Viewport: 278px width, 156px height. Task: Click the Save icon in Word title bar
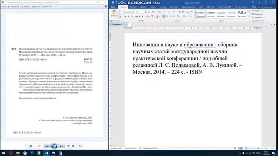coord(113,3)
